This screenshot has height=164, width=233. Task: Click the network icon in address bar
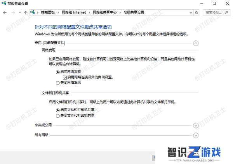point(33,12)
